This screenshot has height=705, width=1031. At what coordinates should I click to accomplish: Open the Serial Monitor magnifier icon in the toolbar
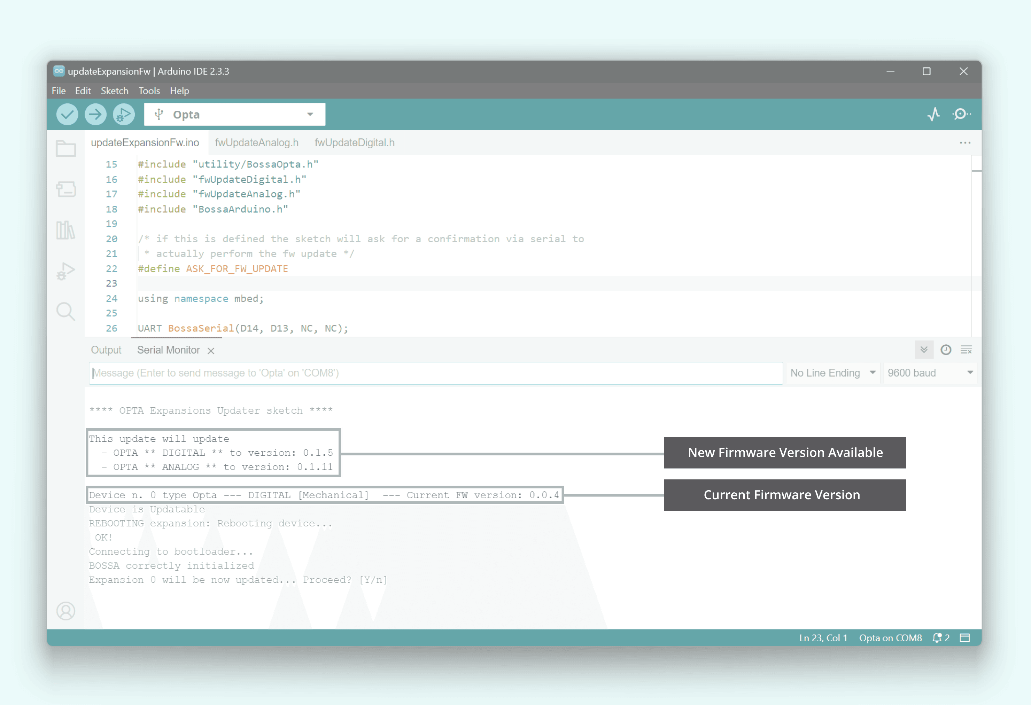pyautogui.click(x=961, y=115)
